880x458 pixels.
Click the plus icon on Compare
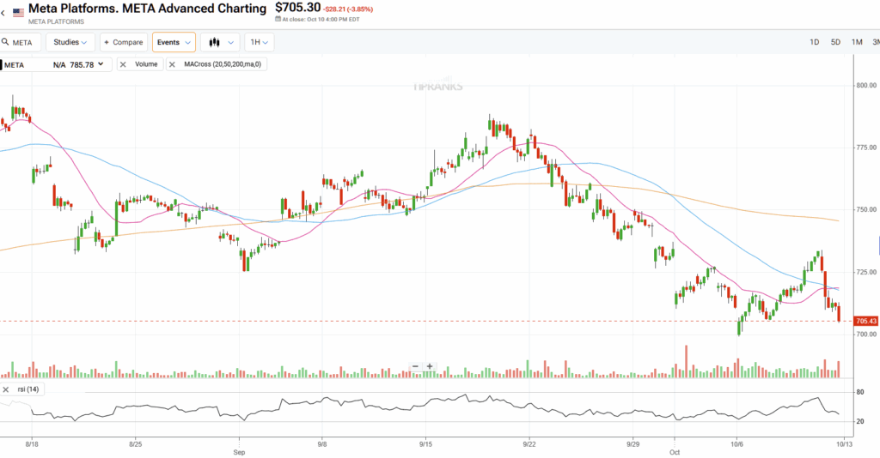107,42
